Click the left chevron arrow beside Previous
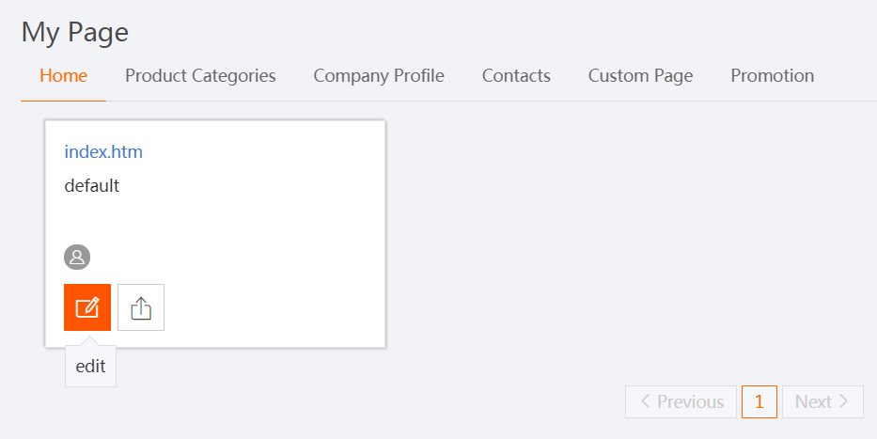877x439 pixels. [646, 402]
